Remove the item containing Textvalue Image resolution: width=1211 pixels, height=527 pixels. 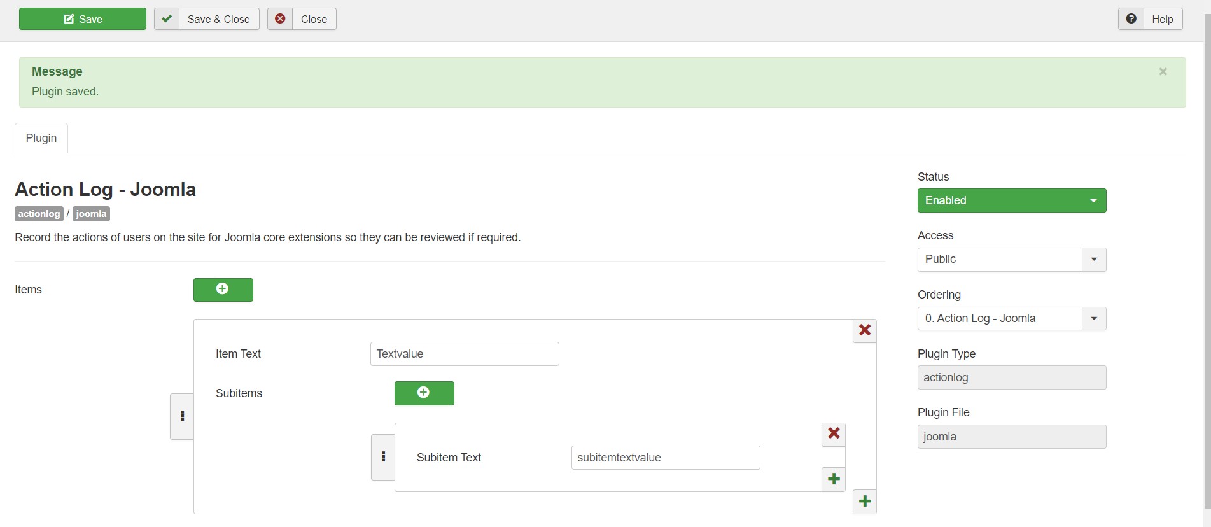pos(865,330)
